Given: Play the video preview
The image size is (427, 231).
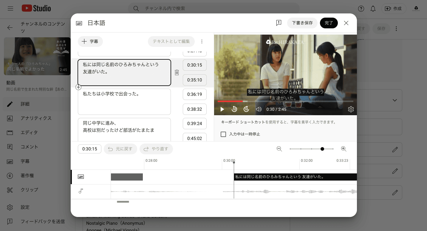Looking at the screenshot, I should click(222, 109).
